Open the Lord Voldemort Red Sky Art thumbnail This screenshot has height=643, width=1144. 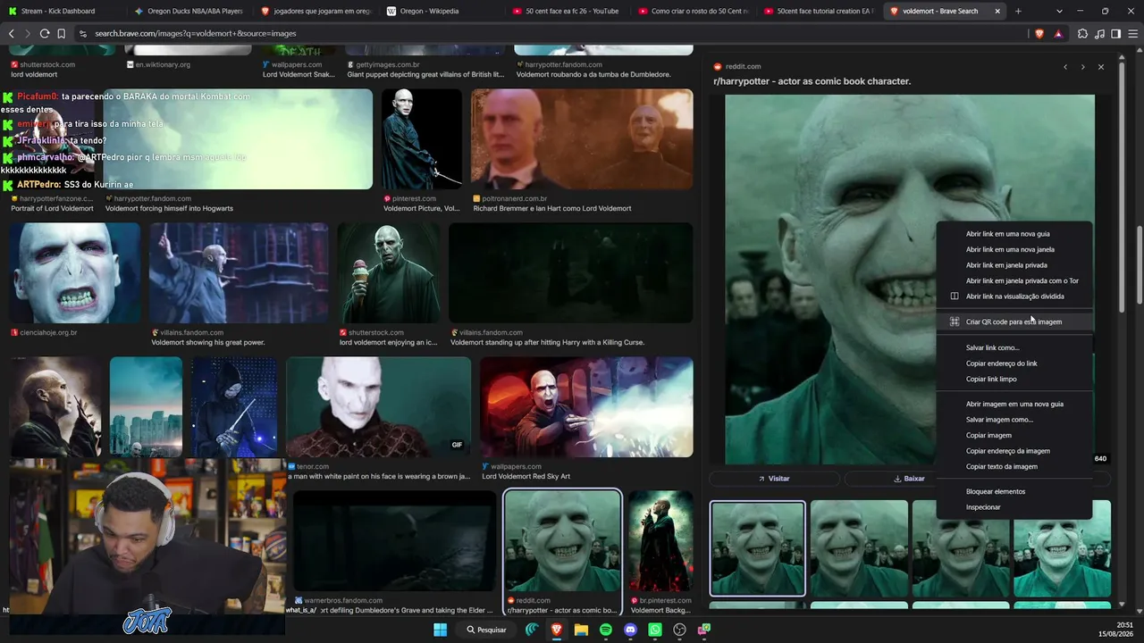[586, 407]
